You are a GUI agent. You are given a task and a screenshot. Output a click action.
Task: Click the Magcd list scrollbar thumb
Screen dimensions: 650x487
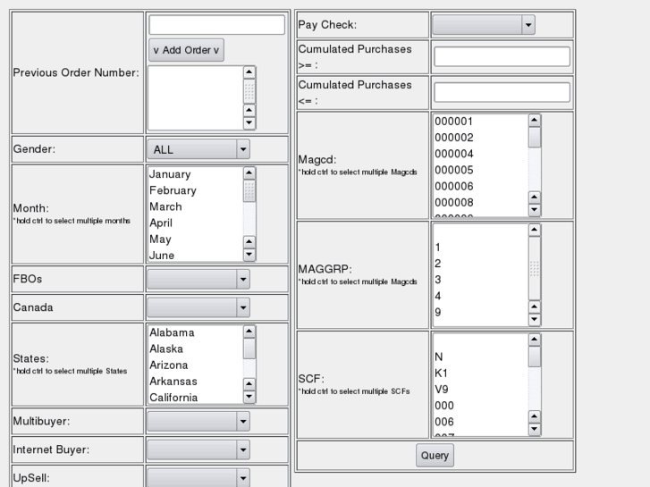pos(535,137)
